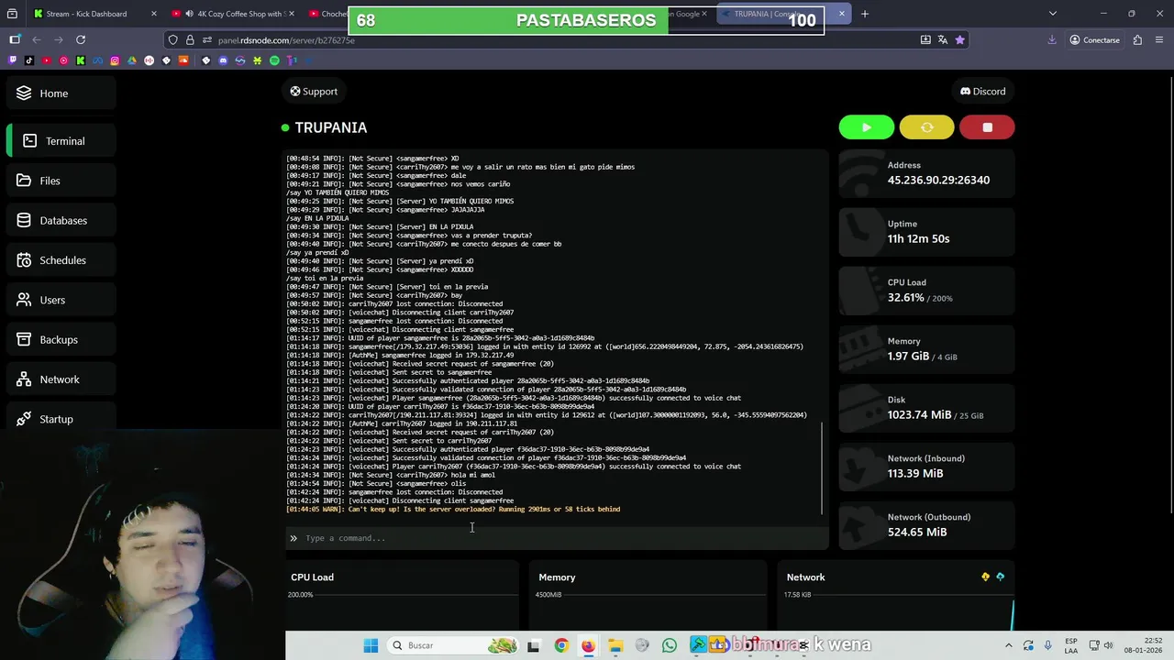Click the yellow restart server button

click(x=926, y=127)
